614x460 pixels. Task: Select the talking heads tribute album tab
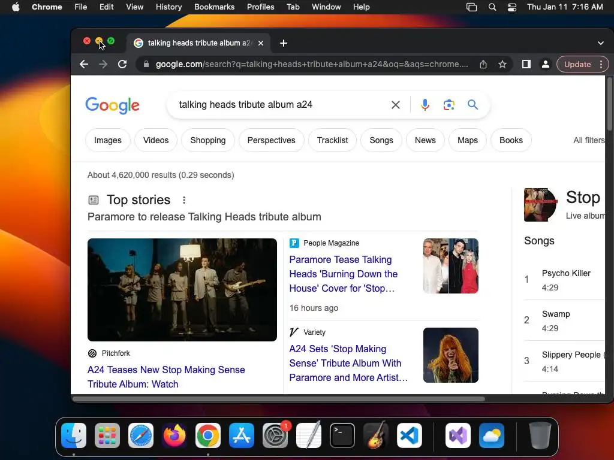coord(198,43)
